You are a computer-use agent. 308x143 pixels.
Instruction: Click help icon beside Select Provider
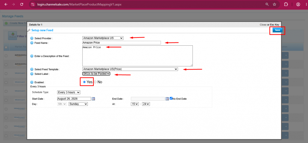coord(32,38)
